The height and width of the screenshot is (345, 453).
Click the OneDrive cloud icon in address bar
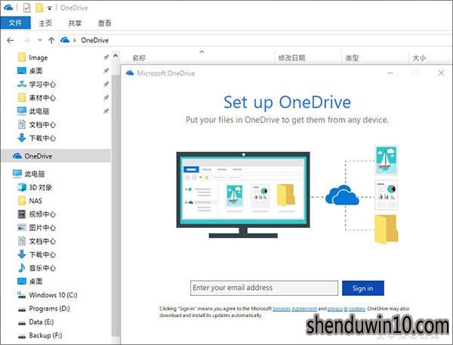pos(65,40)
